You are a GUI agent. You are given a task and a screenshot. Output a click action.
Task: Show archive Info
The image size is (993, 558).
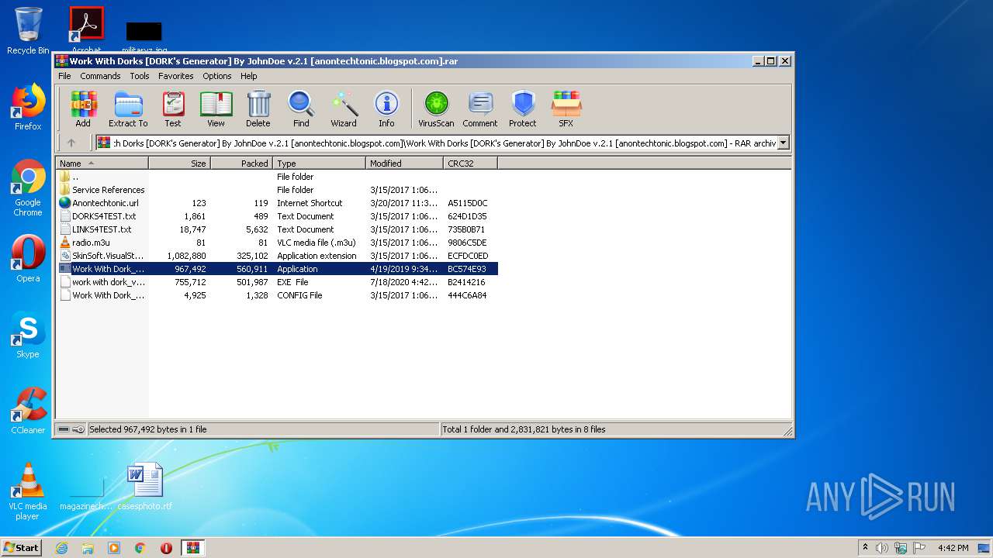[386, 108]
